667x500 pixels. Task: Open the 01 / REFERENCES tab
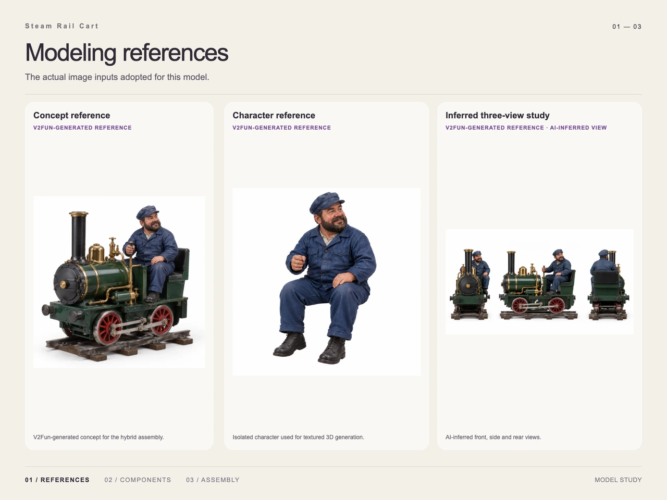tap(57, 480)
